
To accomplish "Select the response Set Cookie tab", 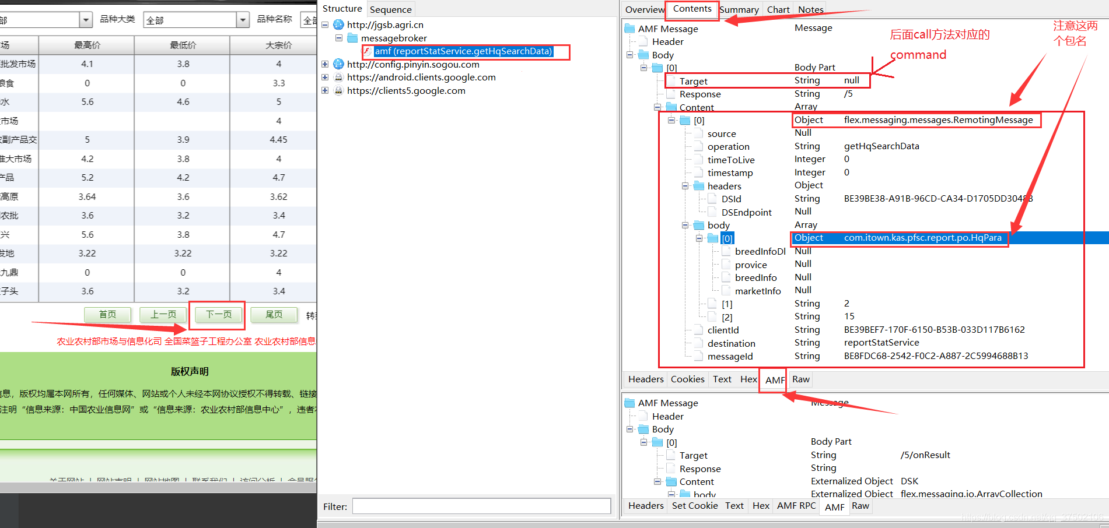I will [695, 506].
